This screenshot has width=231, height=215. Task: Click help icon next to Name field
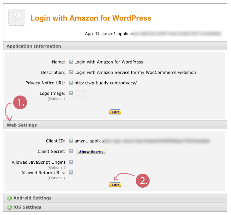(71, 62)
